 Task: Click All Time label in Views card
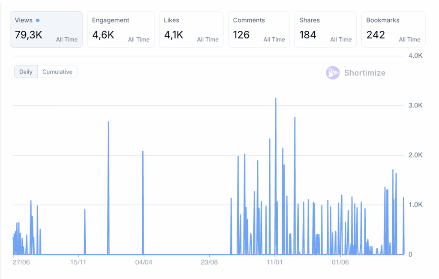67,39
